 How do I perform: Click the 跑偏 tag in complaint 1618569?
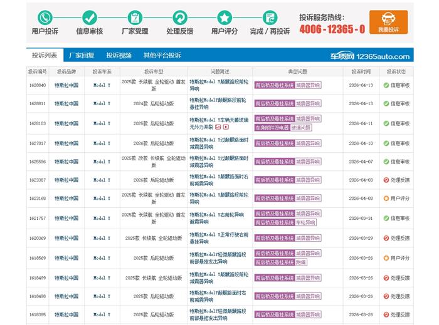(x=301, y=262)
